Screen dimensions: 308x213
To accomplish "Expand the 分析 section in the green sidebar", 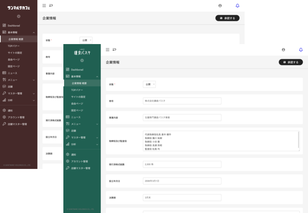I will tap(97, 144).
